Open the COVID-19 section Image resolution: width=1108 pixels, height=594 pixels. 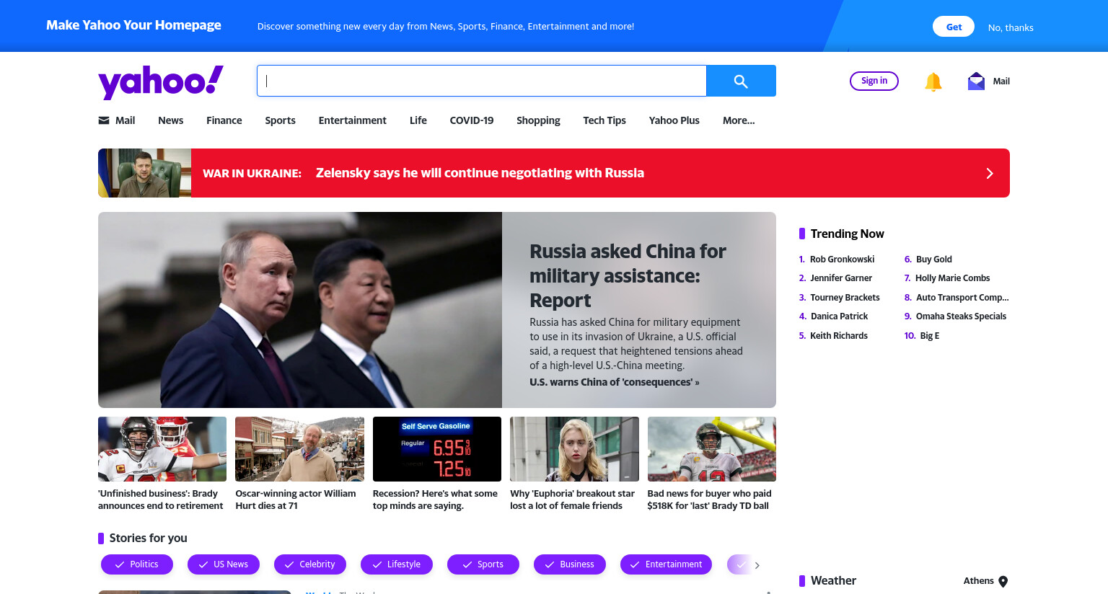coord(472,120)
